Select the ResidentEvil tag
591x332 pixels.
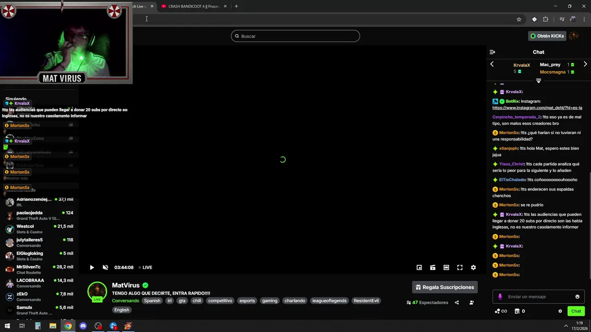(366, 301)
